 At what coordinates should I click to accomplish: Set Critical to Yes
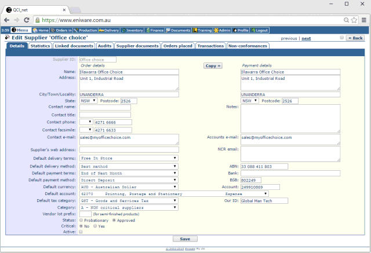coord(95,226)
